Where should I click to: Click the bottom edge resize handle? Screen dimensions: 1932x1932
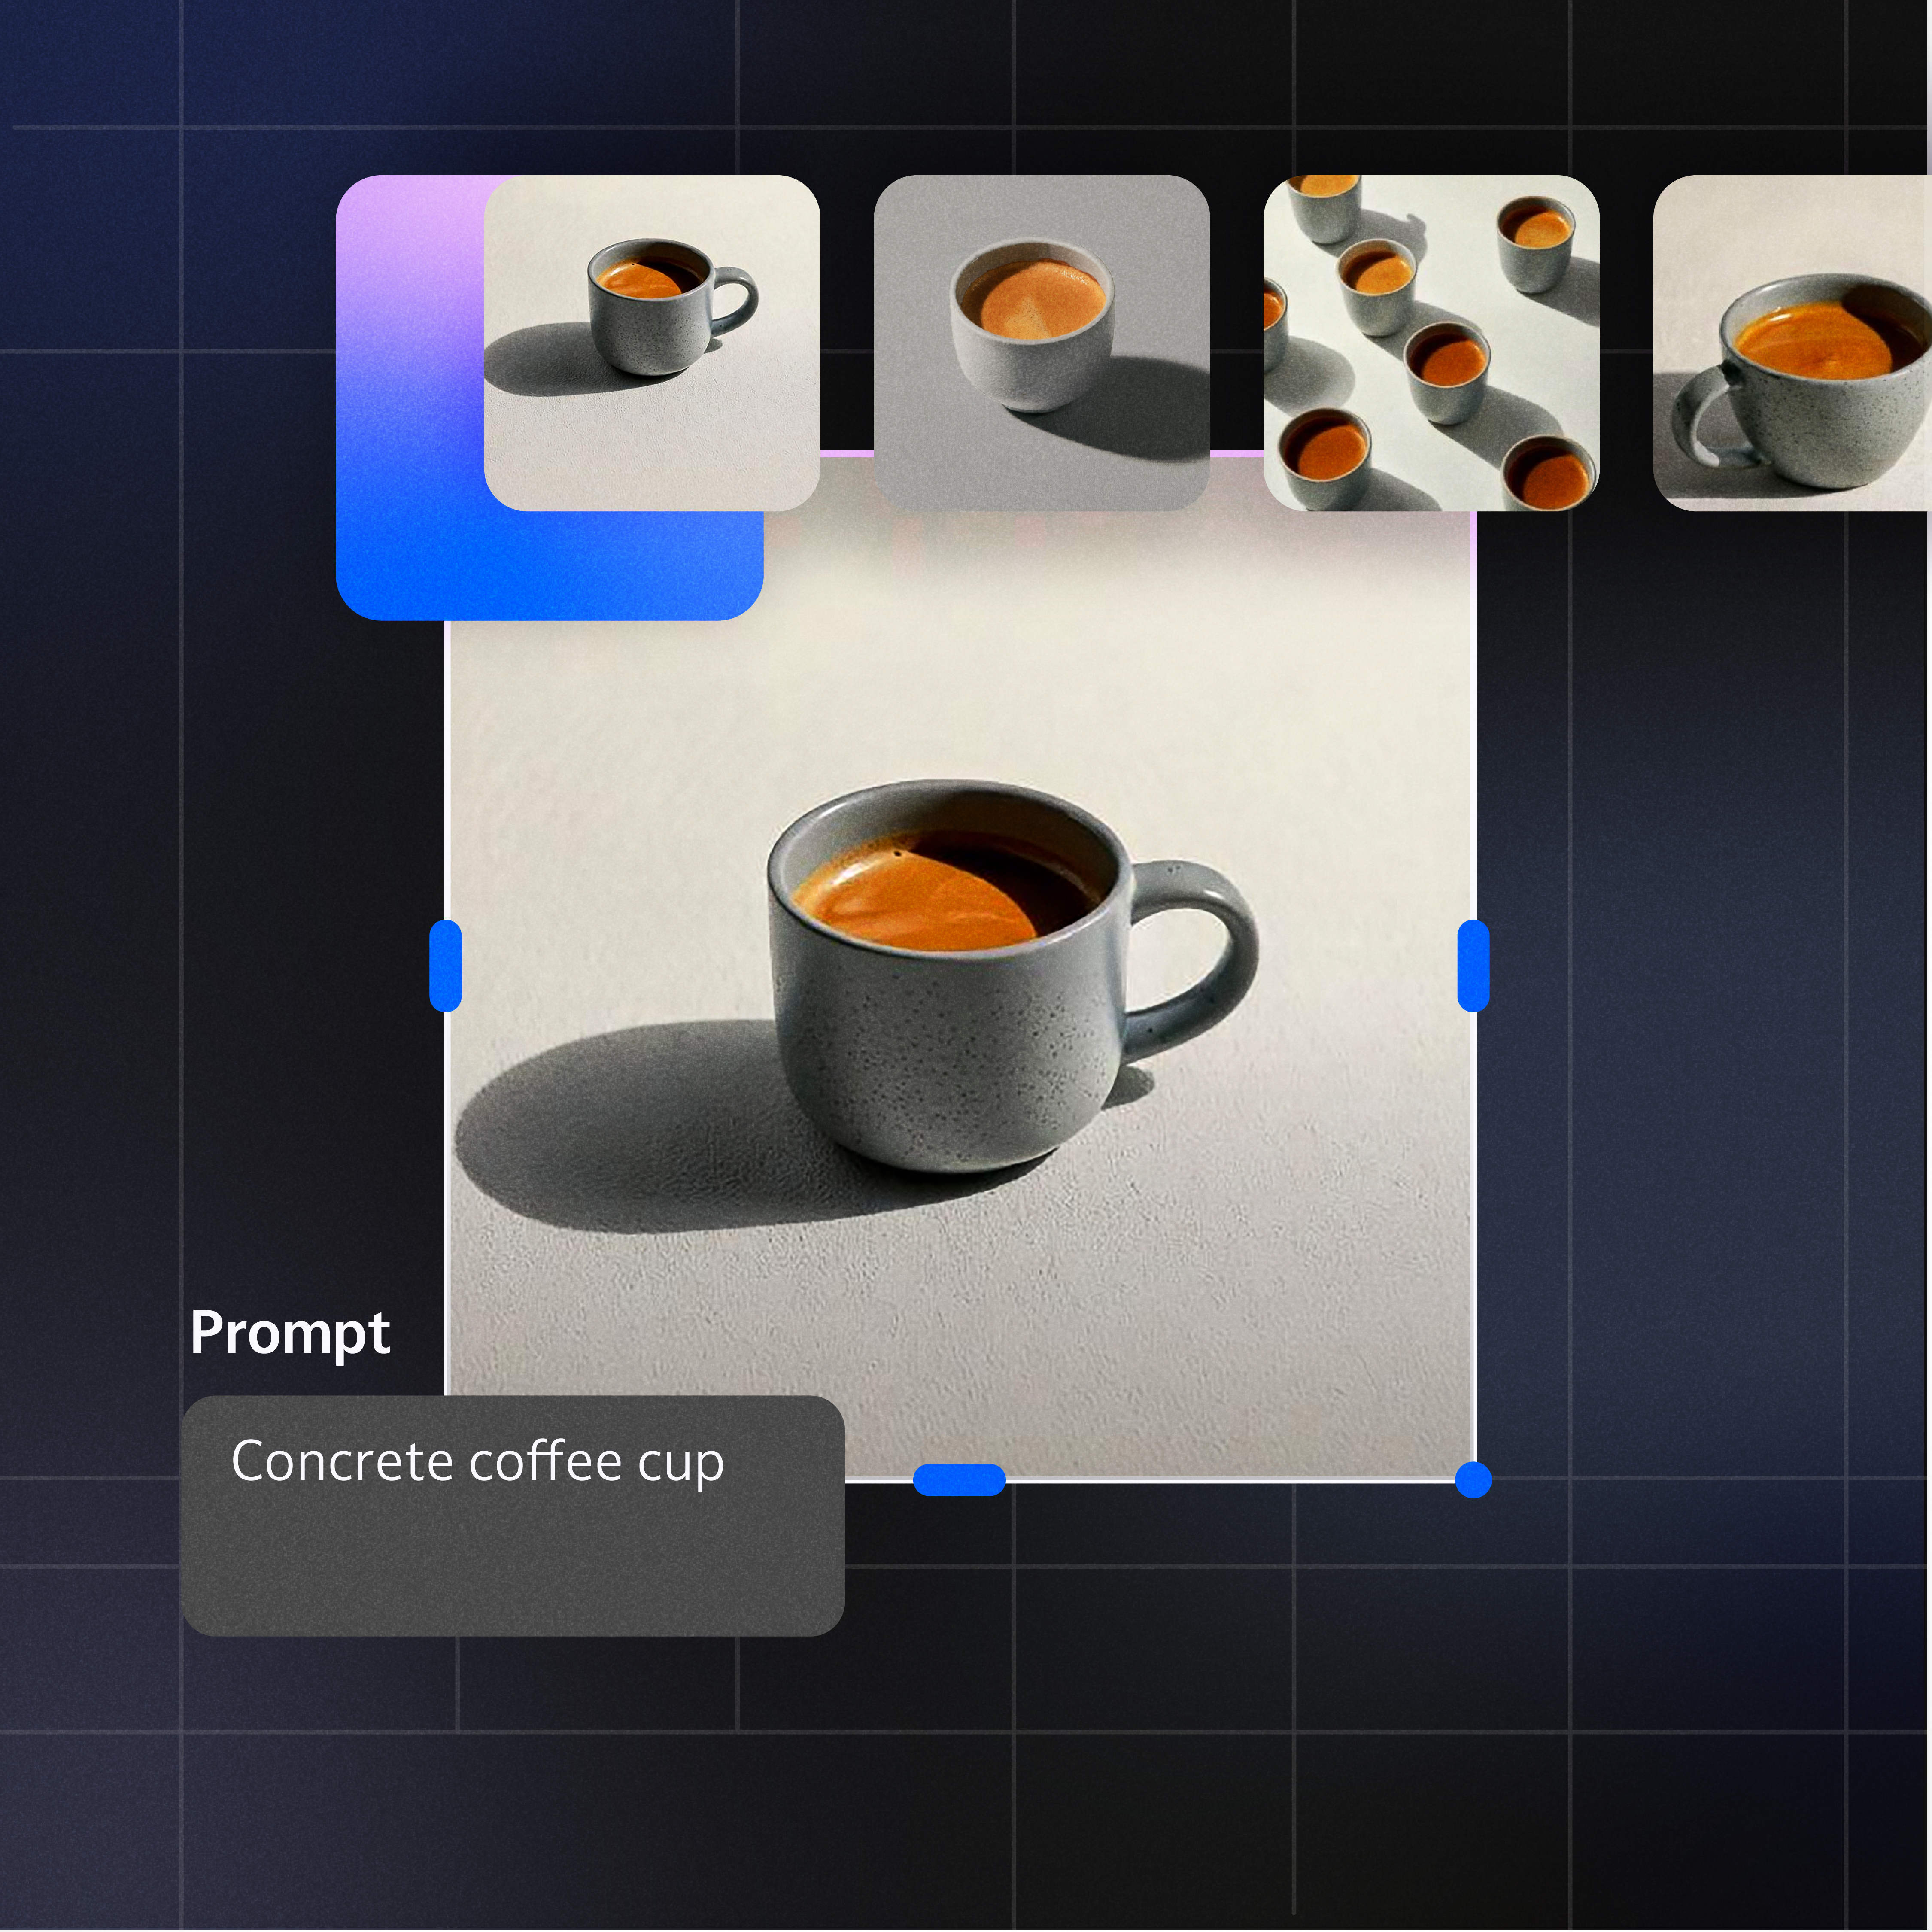coord(959,1479)
